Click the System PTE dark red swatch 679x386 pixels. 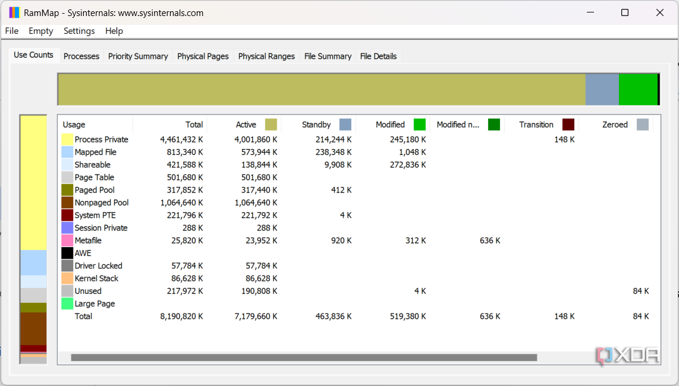pyautogui.click(x=67, y=215)
